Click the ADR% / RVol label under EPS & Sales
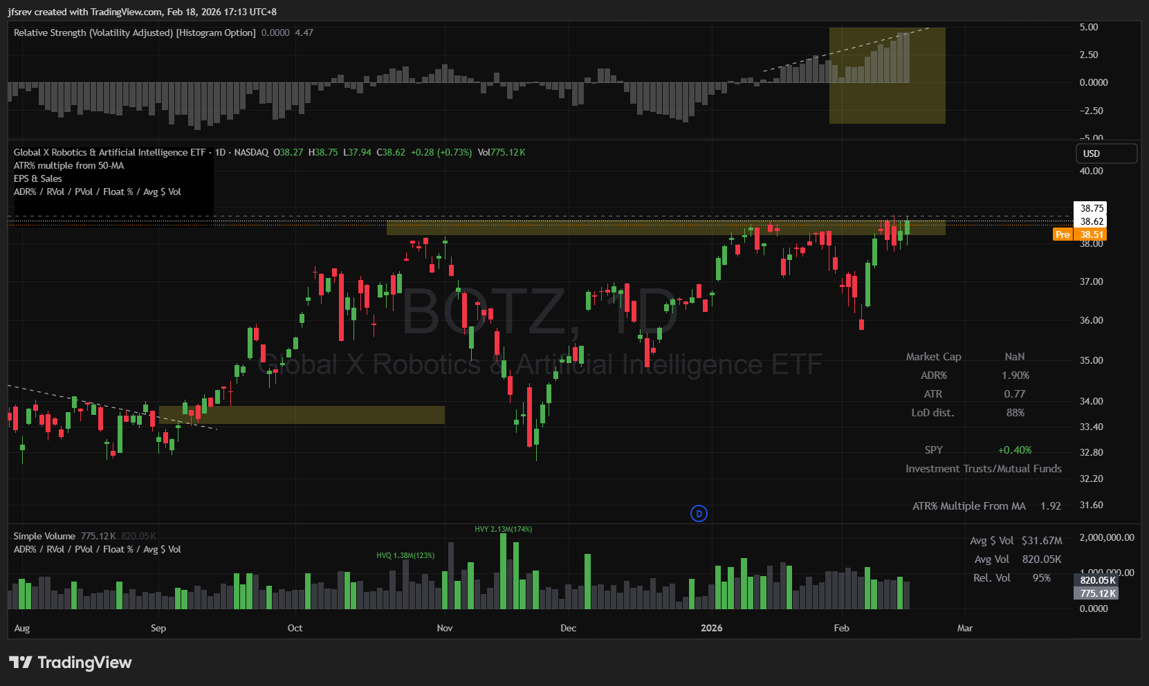1149x686 pixels. 98,192
